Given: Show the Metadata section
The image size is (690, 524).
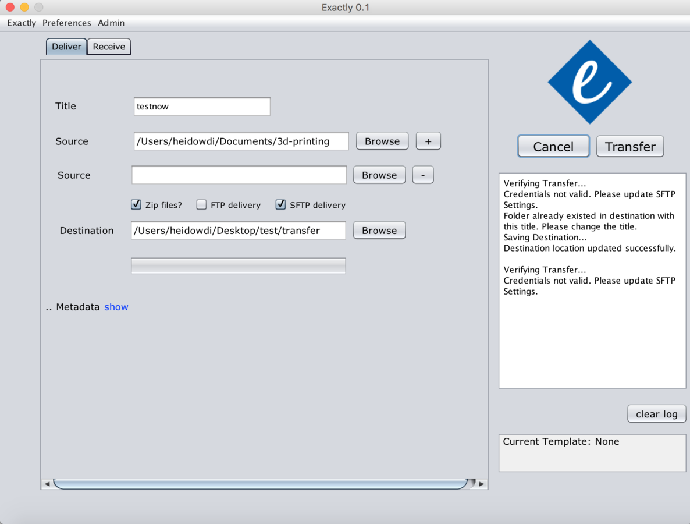Looking at the screenshot, I should 116,307.
